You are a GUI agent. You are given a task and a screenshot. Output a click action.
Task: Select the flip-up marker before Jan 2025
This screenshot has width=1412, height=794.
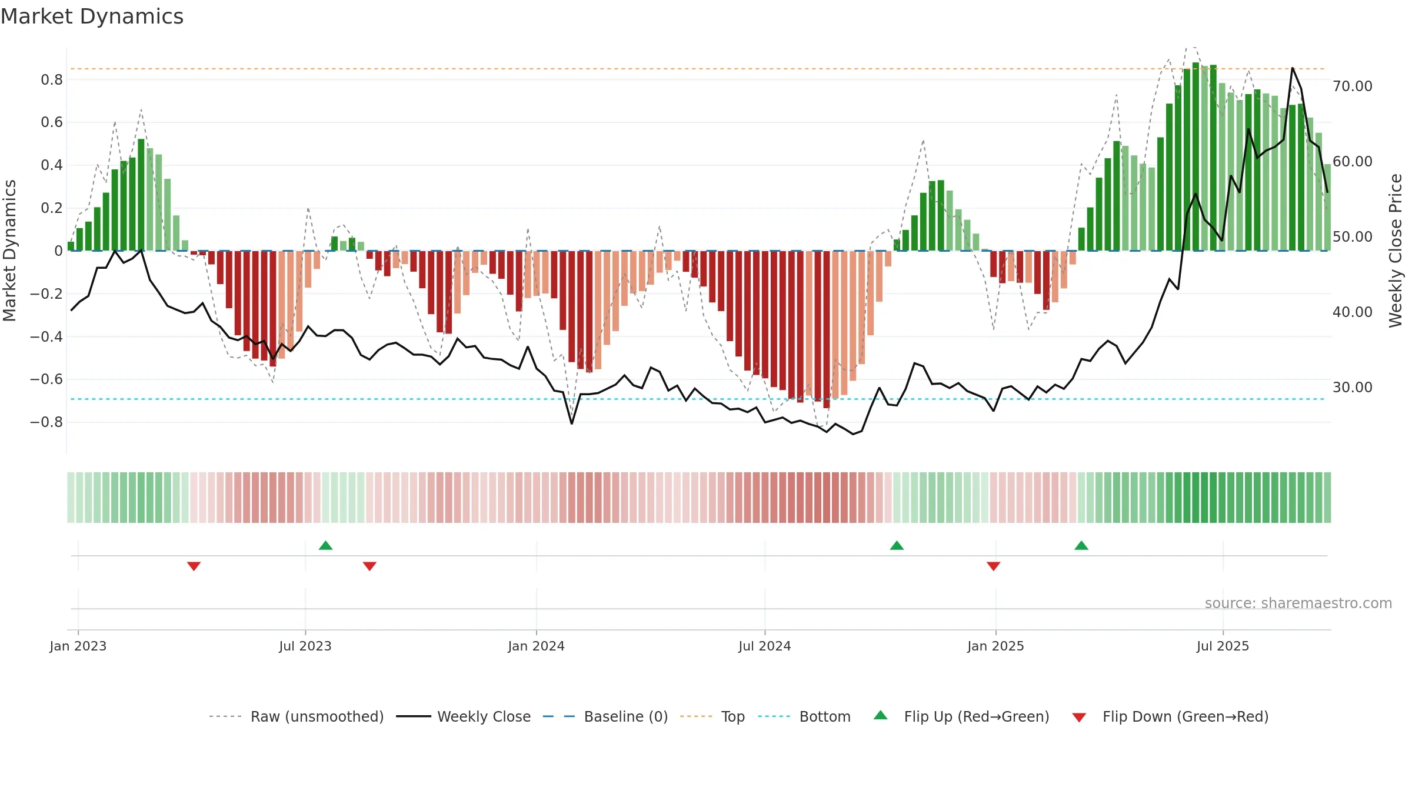pos(897,545)
